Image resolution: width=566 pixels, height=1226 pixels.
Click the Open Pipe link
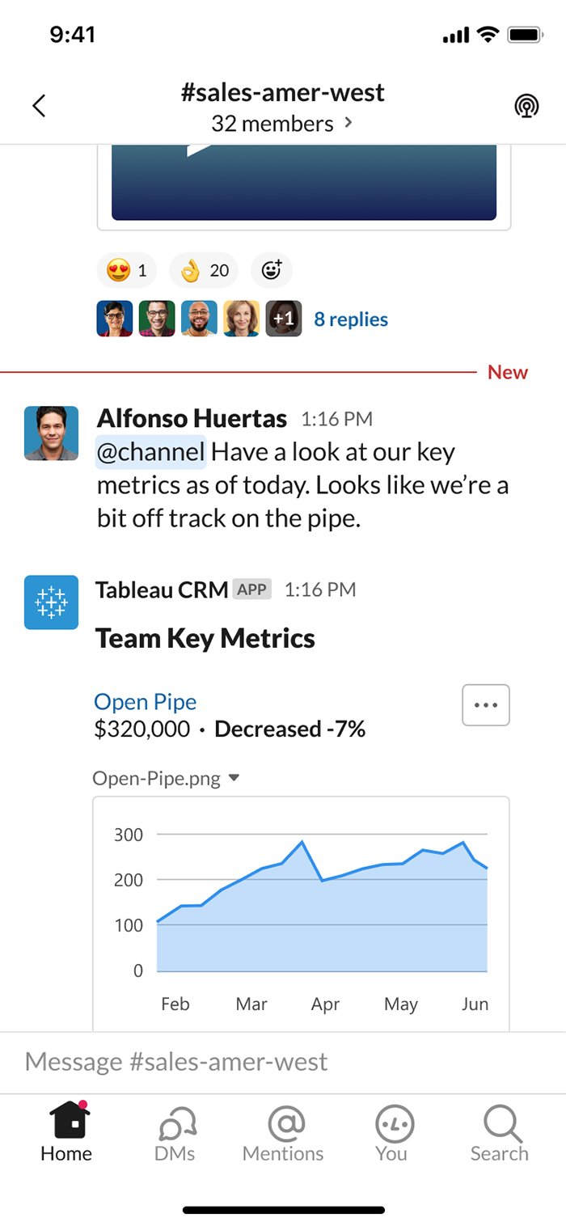click(x=145, y=702)
